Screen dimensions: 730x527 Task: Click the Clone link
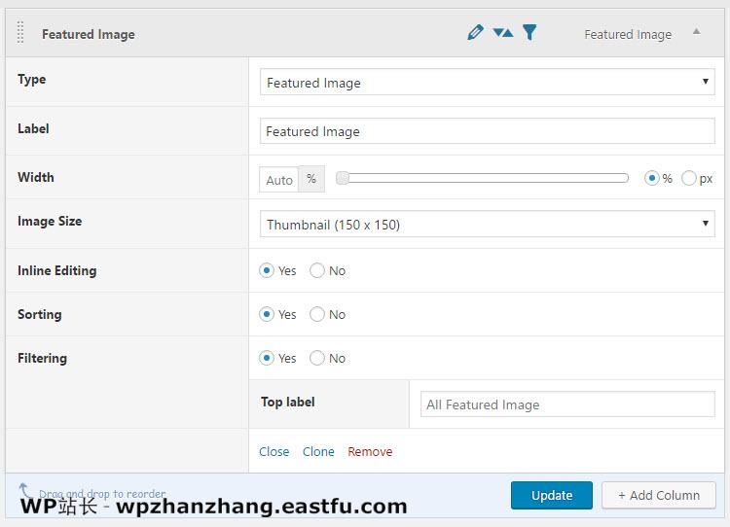tap(318, 452)
